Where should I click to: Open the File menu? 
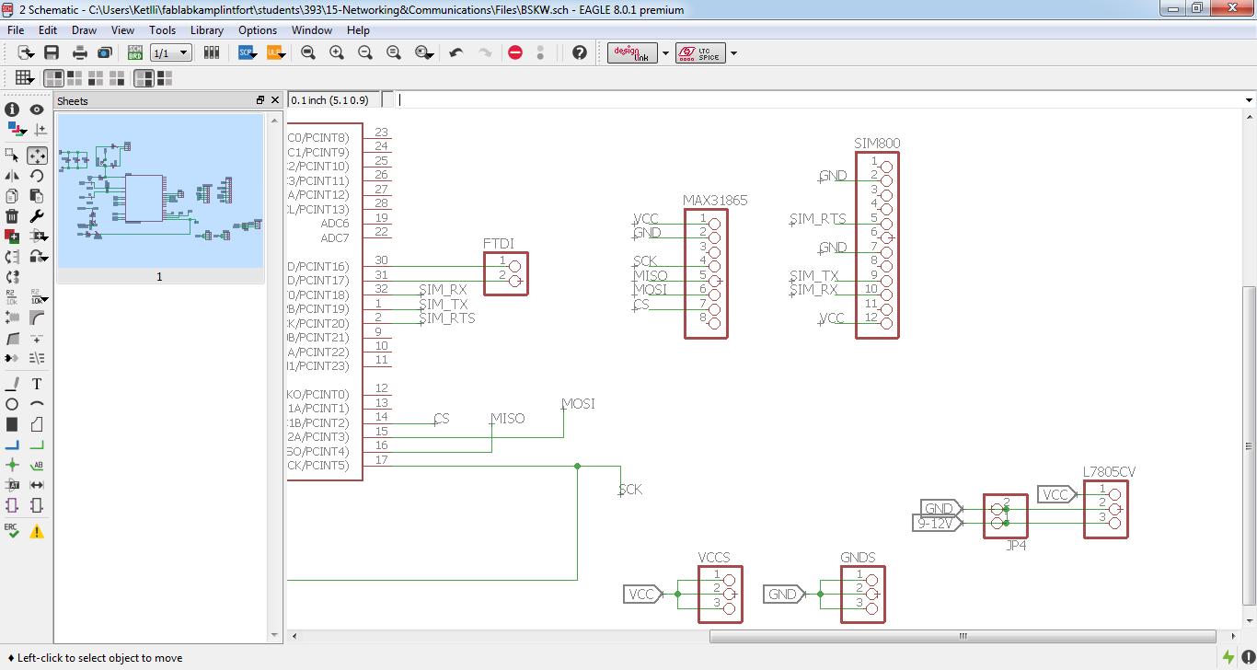tap(16, 30)
